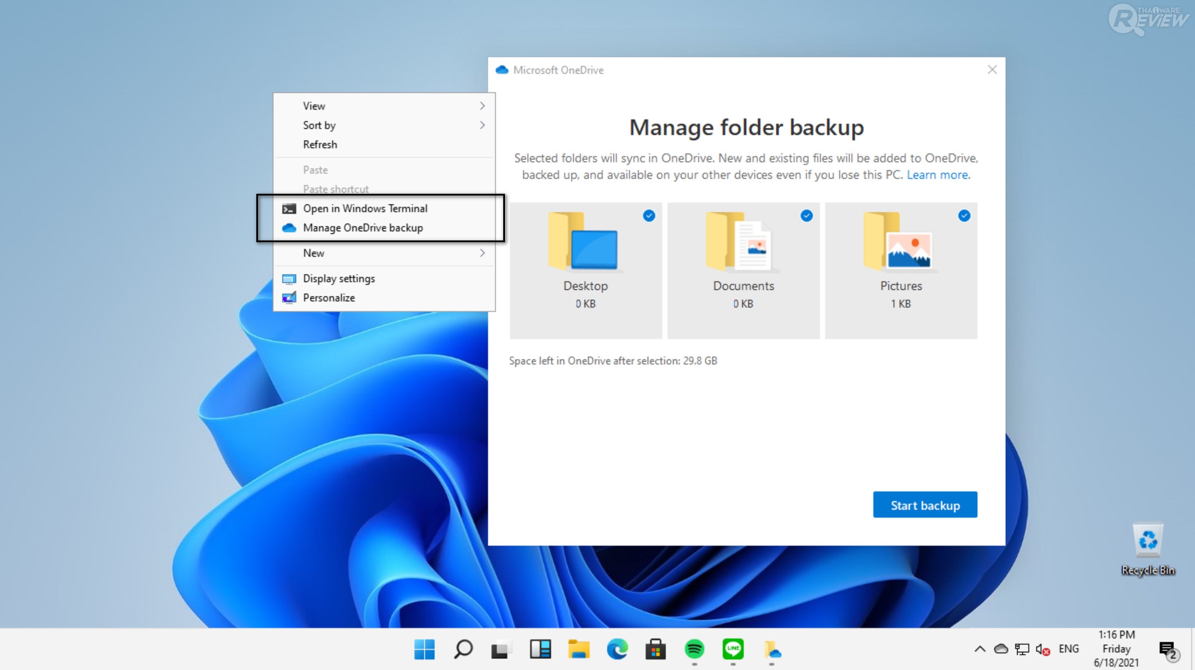Launch the LINE app in taskbar
The width and height of the screenshot is (1195, 670).
[733, 648]
